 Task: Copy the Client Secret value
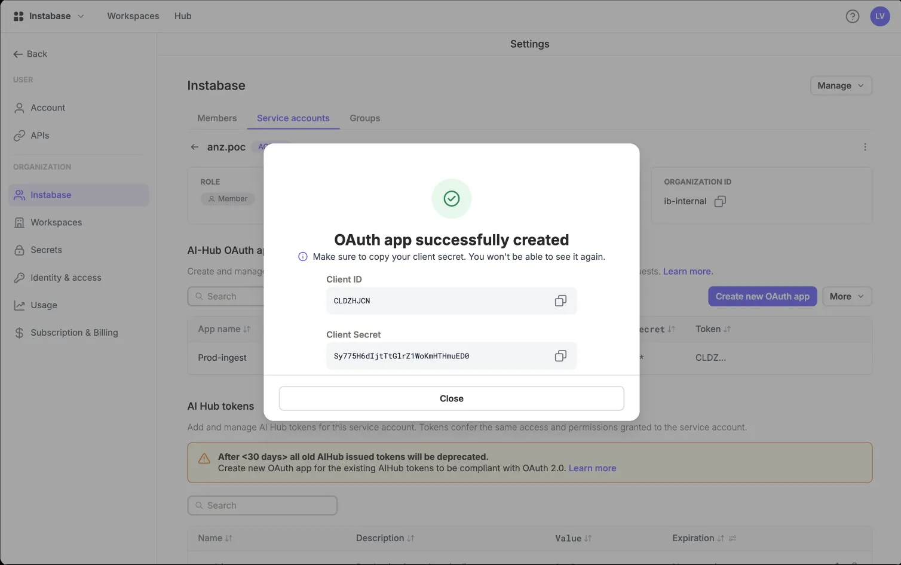tap(560, 356)
